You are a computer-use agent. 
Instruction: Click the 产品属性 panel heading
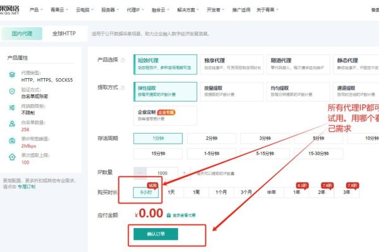(x=18, y=58)
